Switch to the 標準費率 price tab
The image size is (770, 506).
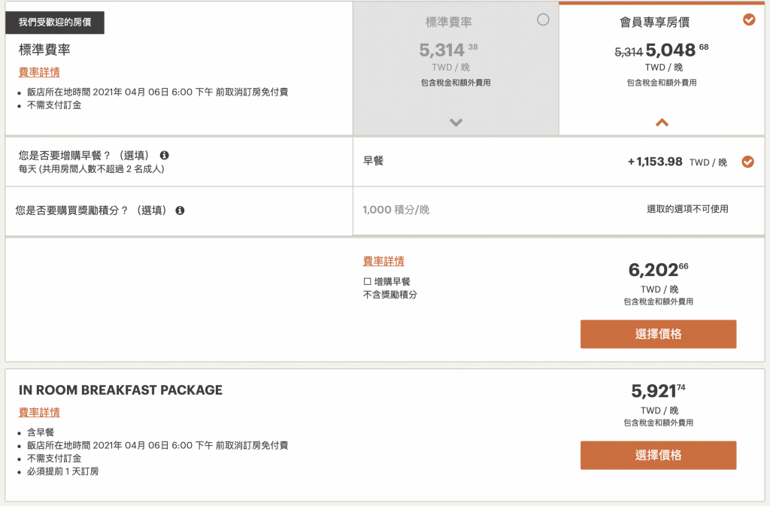pyautogui.click(x=456, y=68)
